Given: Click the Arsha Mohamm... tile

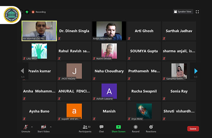Looking at the screenshot, I should 39,91.
